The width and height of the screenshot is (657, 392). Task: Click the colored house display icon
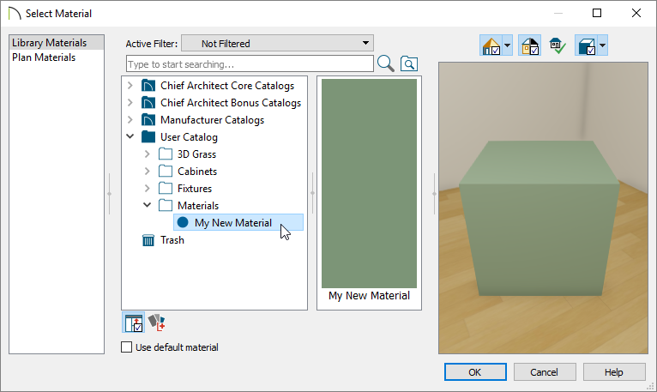[x=529, y=45]
